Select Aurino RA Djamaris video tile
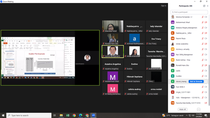Screen dimensions: 210x118 pyautogui.click(x=113, y=51)
